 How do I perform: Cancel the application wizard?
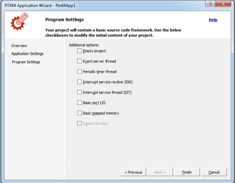click(x=214, y=172)
